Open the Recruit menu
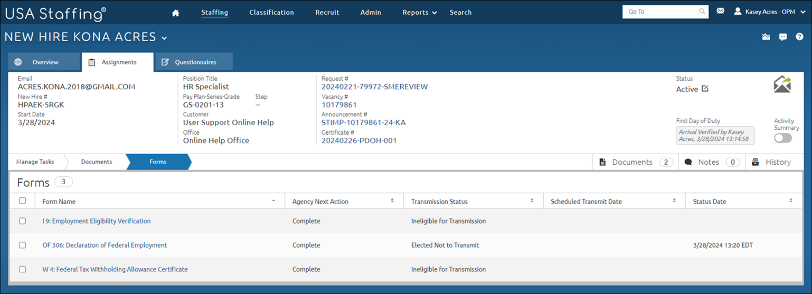Viewport: 812px width, 294px height. click(x=327, y=12)
